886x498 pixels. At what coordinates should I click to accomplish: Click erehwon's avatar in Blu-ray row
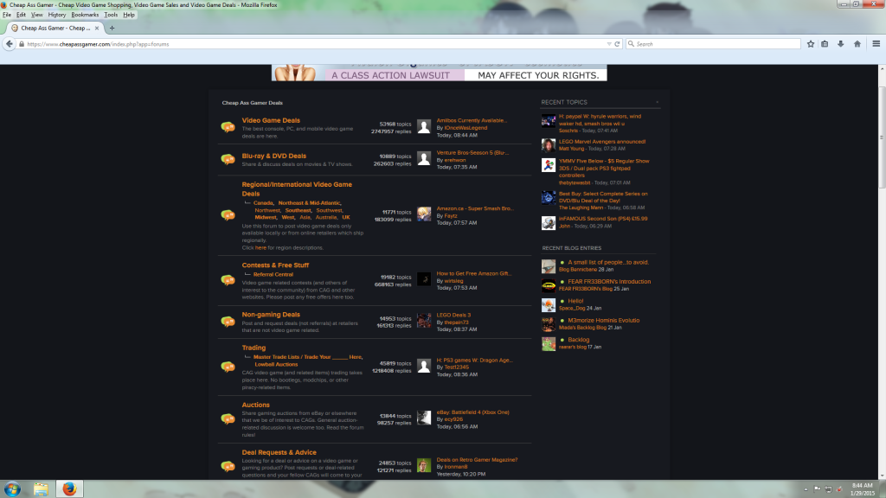(x=424, y=159)
